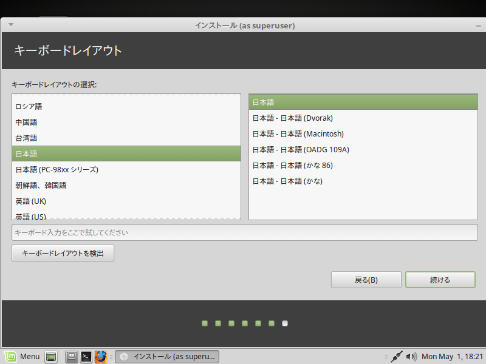
Task: Choose the 日本語 (OADG 109A) variant
Action: [x=363, y=150]
